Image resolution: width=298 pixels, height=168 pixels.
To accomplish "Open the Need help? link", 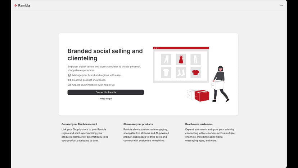I will coord(106,99).
